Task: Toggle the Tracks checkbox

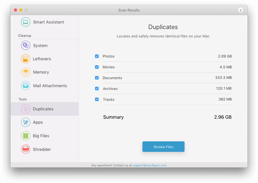Action: (x=97, y=99)
